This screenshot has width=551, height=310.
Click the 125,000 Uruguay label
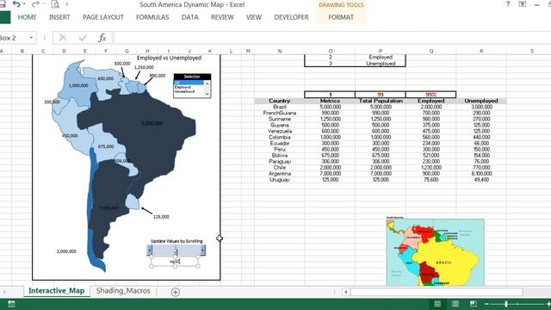(x=161, y=217)
